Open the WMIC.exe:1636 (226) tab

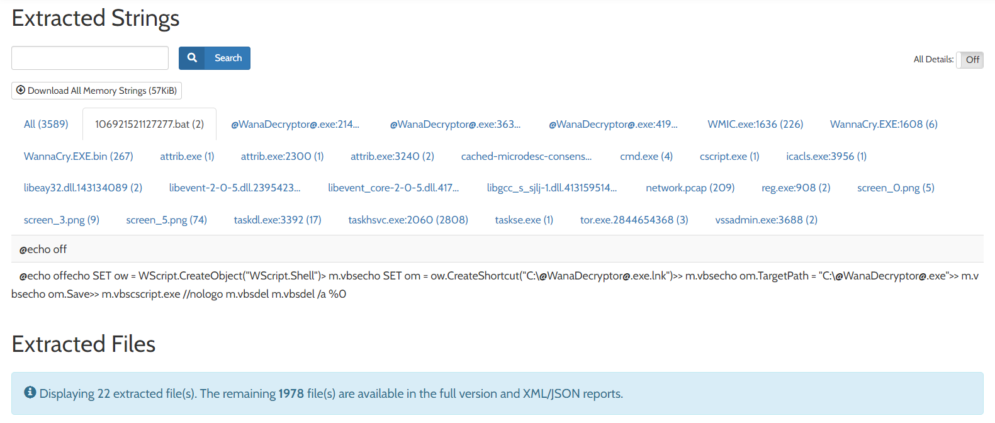click(755, 124)
